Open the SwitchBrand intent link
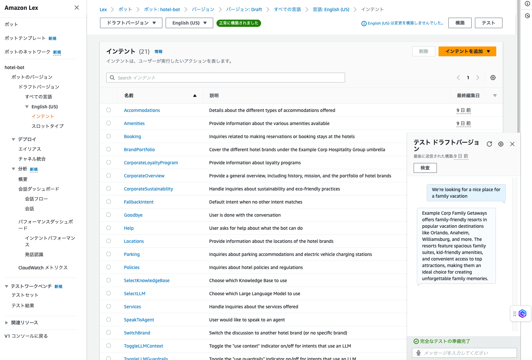 pyautogui.click(x=137, y=333)
